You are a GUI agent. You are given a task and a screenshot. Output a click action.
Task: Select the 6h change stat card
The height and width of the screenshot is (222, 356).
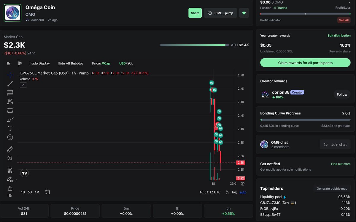(x=228, y=211)
